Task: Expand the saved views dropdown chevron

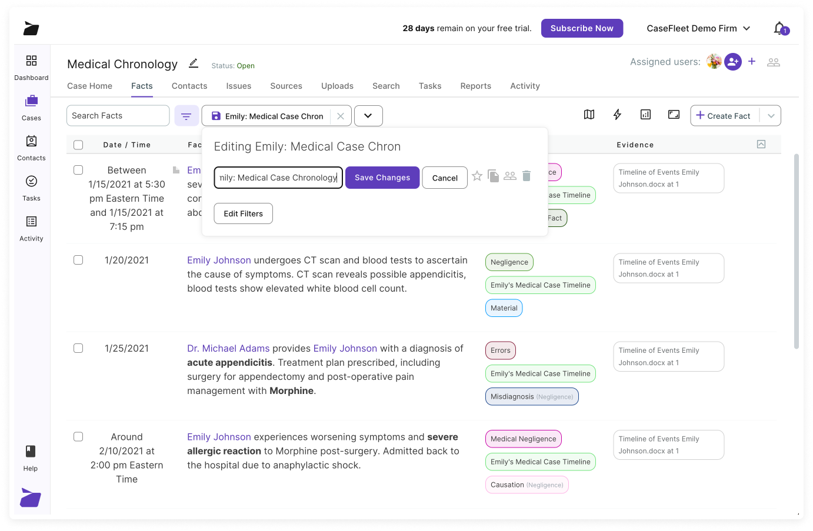Action: point(368,115)
